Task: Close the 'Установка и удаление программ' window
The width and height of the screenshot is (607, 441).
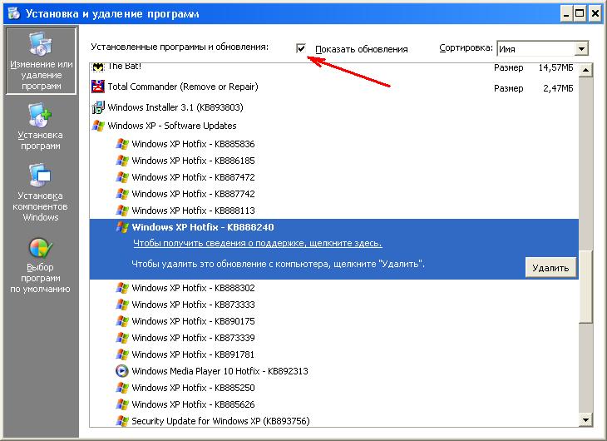Action: [x=595, y=14]
